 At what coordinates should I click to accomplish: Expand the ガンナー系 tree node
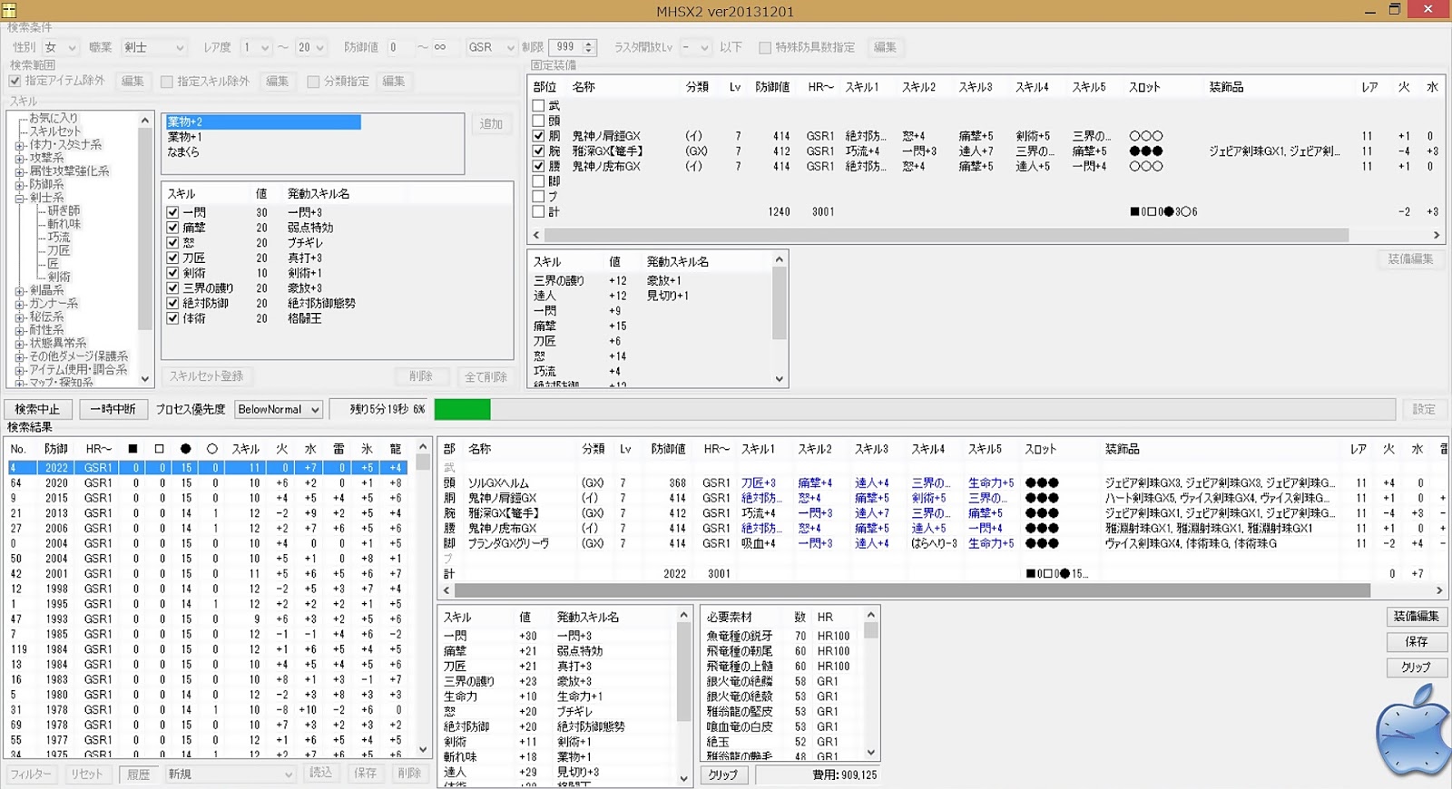19,304
